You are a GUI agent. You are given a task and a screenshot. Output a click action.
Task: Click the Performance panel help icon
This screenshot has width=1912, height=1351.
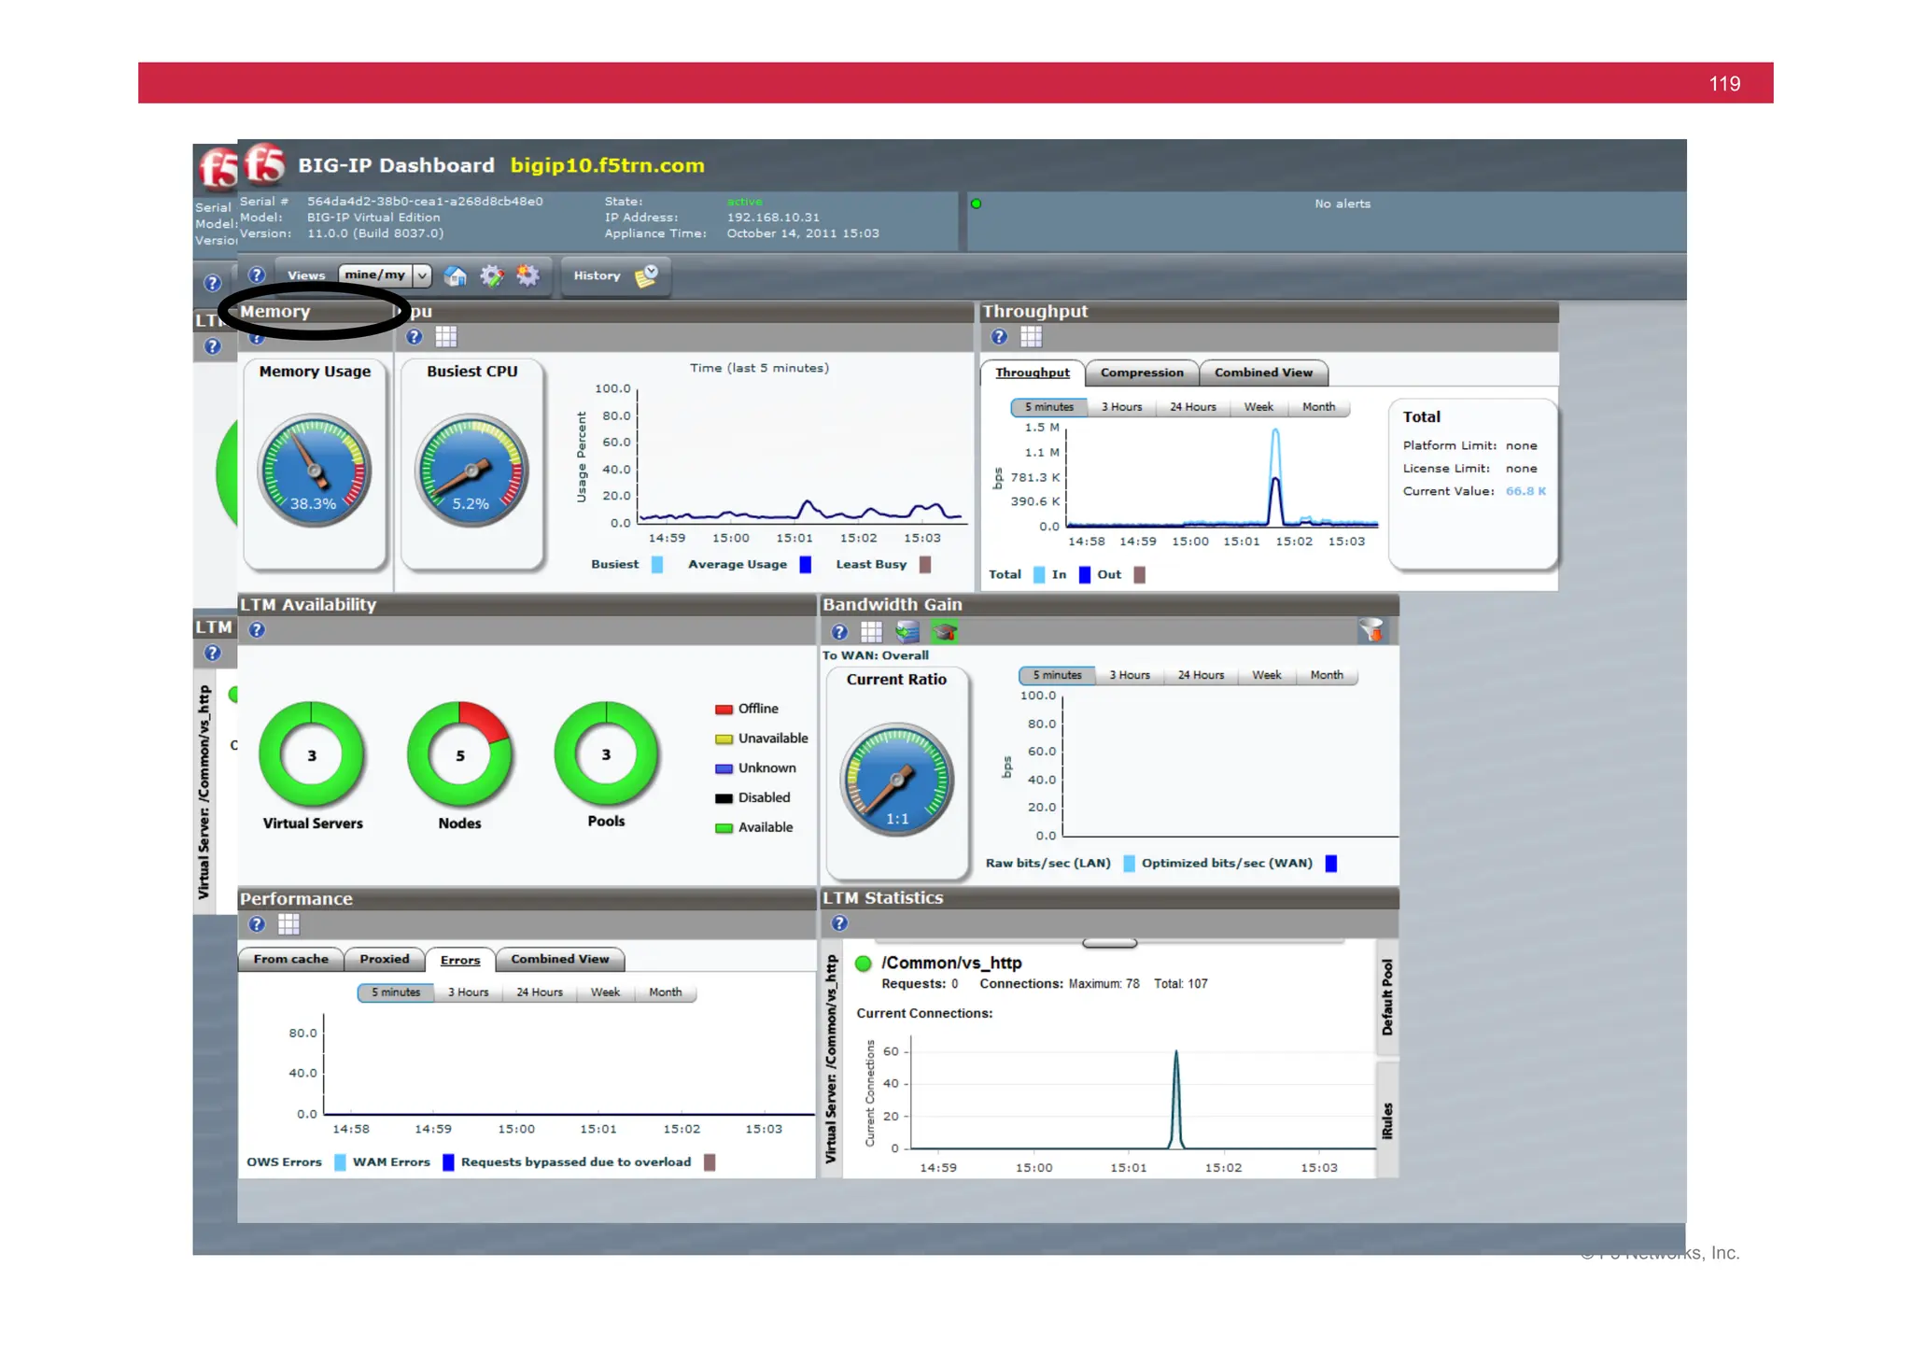click(x=257, y=924)
